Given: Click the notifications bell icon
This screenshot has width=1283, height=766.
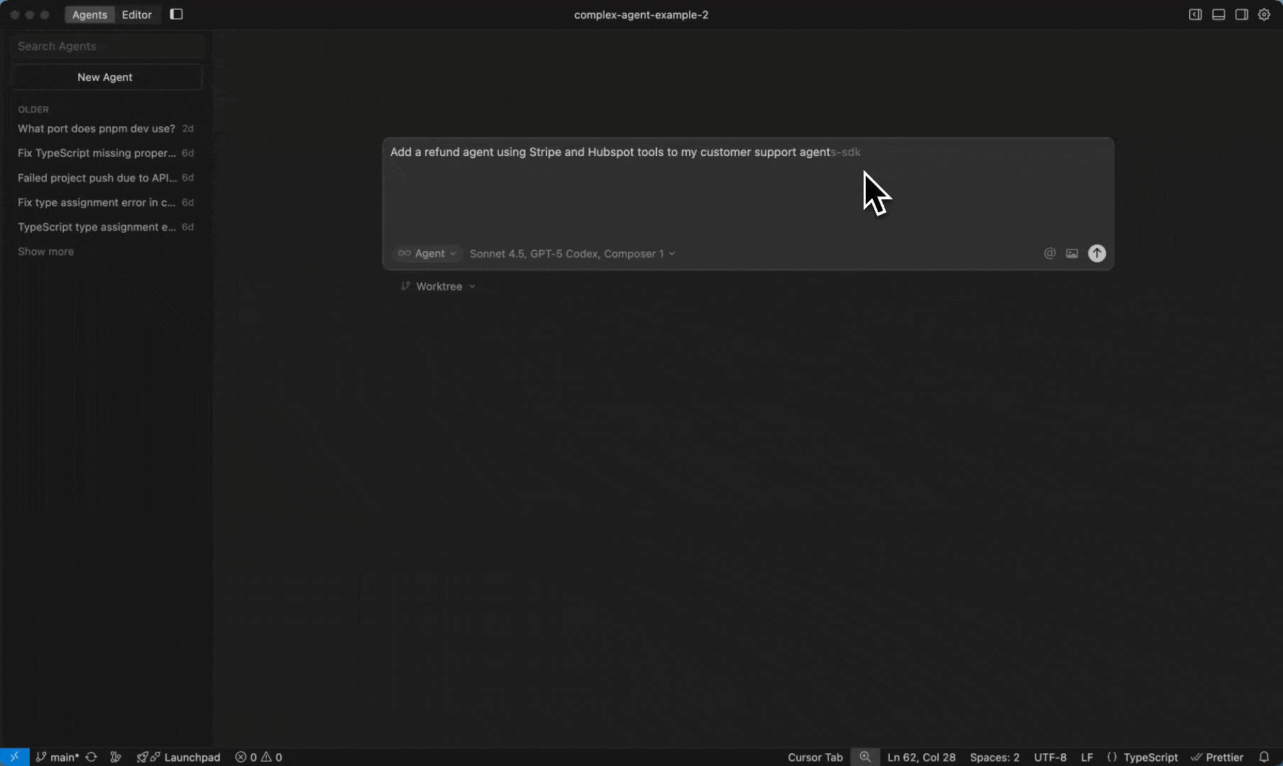Looking at the screenshot, I should pos(1264,757).
